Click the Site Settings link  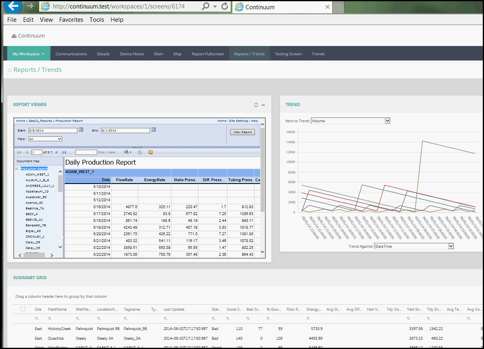(x=238, y=121)
